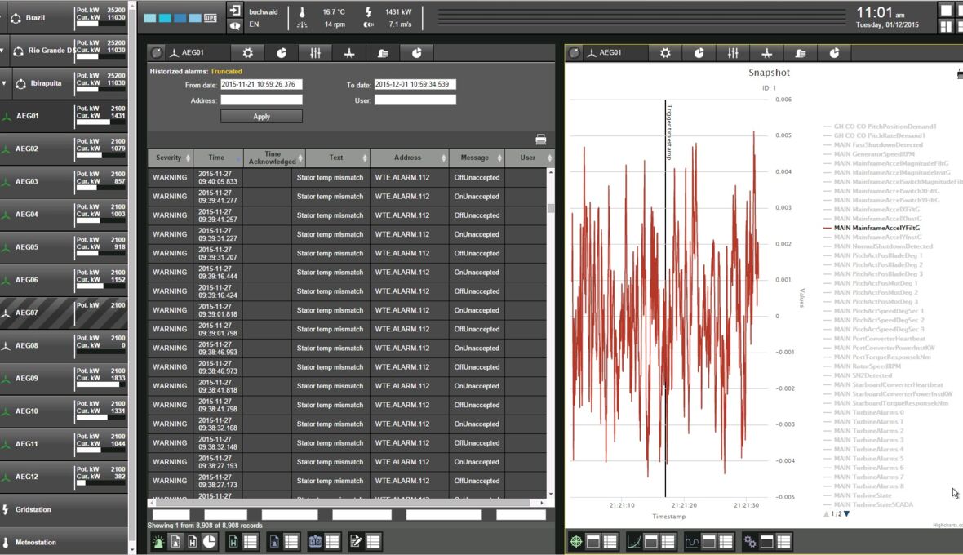Open the gear settings tab in Snapshot panel
963x555 pixels.
pyautogui.click(x=665, y=53)
